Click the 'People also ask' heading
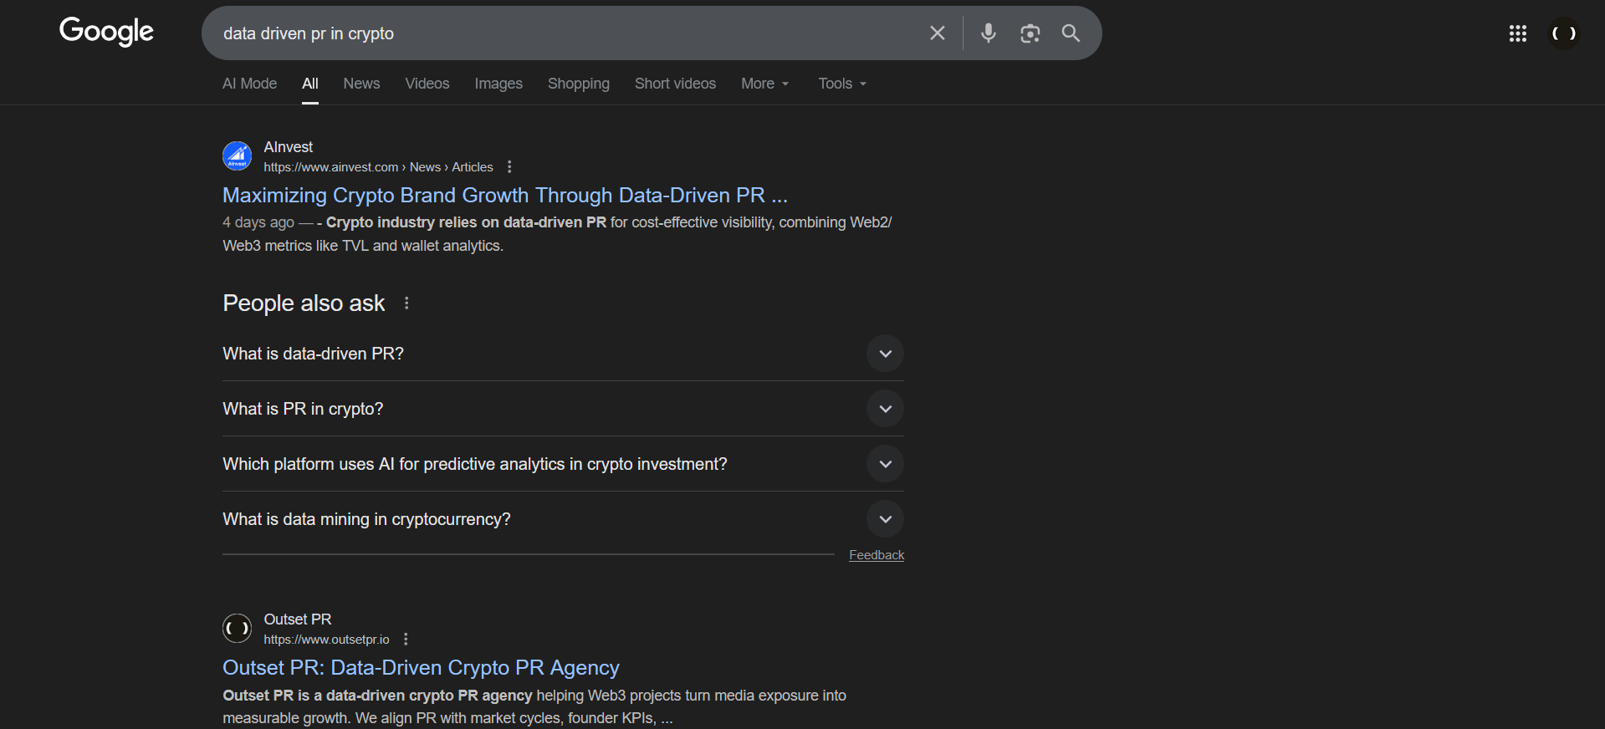The width and height of the screenshot is (1605, 729). pyautogui.click(x=304, y=303)
